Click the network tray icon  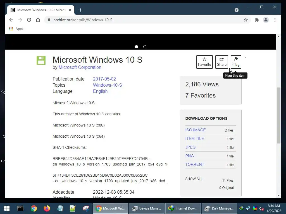click(x=248, y=208)
